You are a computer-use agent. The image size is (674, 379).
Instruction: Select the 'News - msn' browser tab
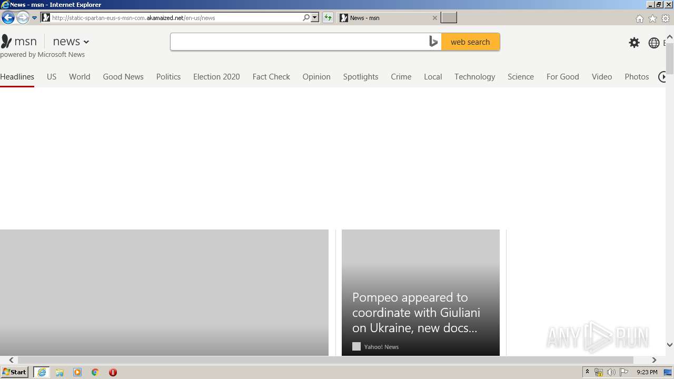click(x=389, y=18)
